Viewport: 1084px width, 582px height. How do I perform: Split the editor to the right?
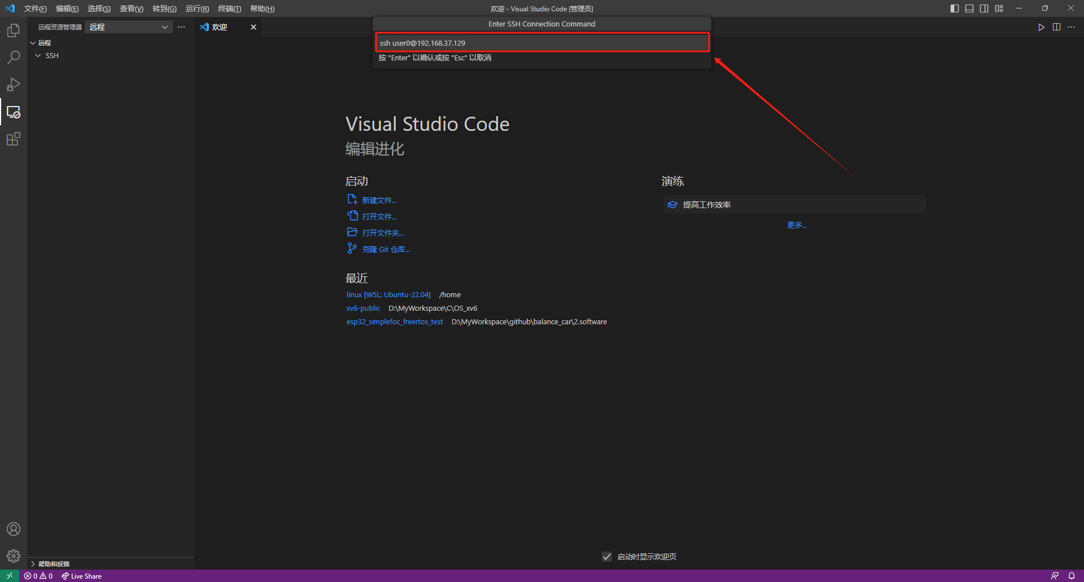tap(1056, 27)
